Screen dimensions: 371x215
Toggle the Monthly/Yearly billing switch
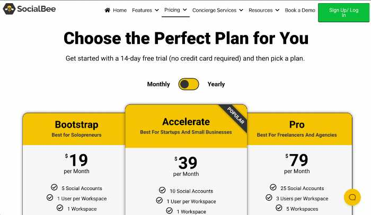tap(189, 84)
